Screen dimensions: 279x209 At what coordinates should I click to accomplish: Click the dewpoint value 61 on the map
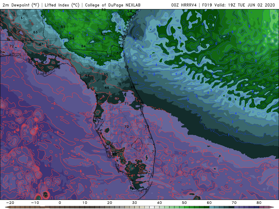(23, 18)
